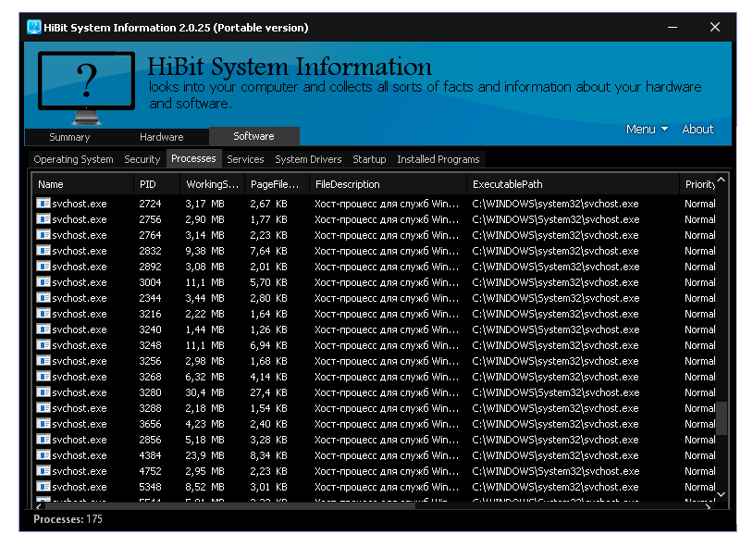Sort by the WorkingS... column header
This screenshot has width=753, height=547.
pos(212,184)
